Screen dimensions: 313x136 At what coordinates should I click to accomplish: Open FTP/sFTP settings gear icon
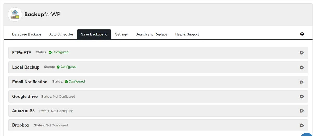click(302, 53)
